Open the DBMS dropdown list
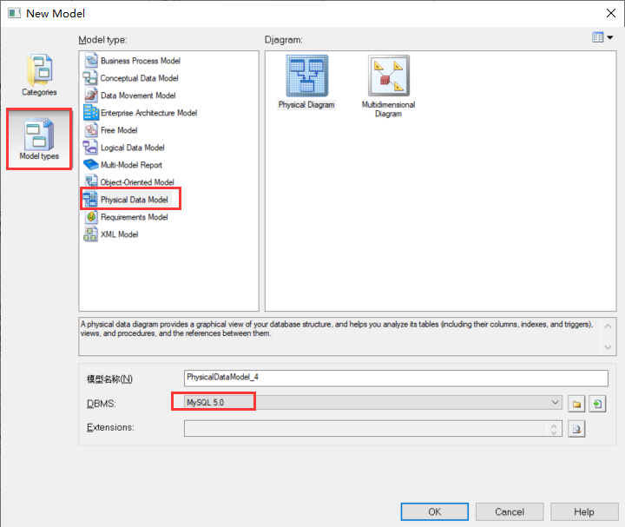The width and height of the screenshot is (625, 527). pyautogui.click(x=555, y=403)
